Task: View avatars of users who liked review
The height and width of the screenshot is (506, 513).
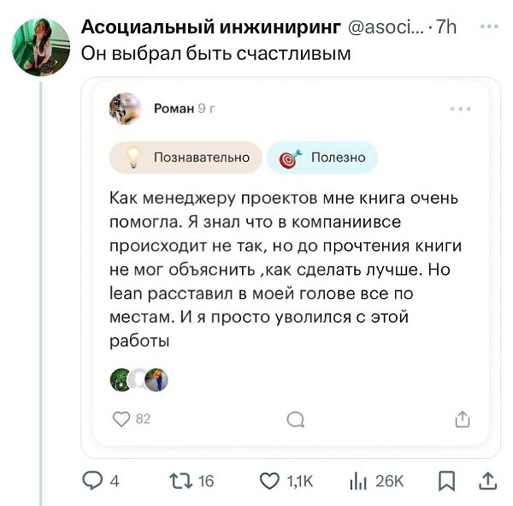Action: click(x=139, y=380)
